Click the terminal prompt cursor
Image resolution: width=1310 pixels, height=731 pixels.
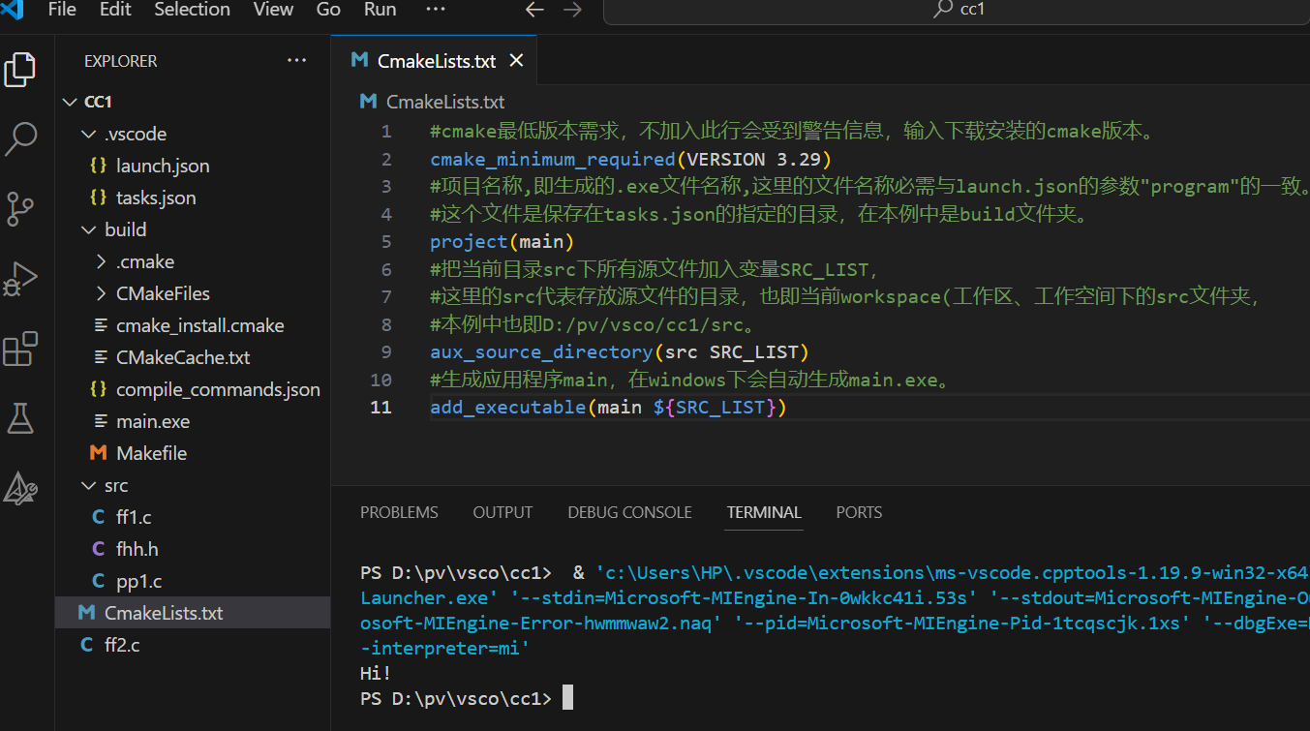(x=567, y=698)
